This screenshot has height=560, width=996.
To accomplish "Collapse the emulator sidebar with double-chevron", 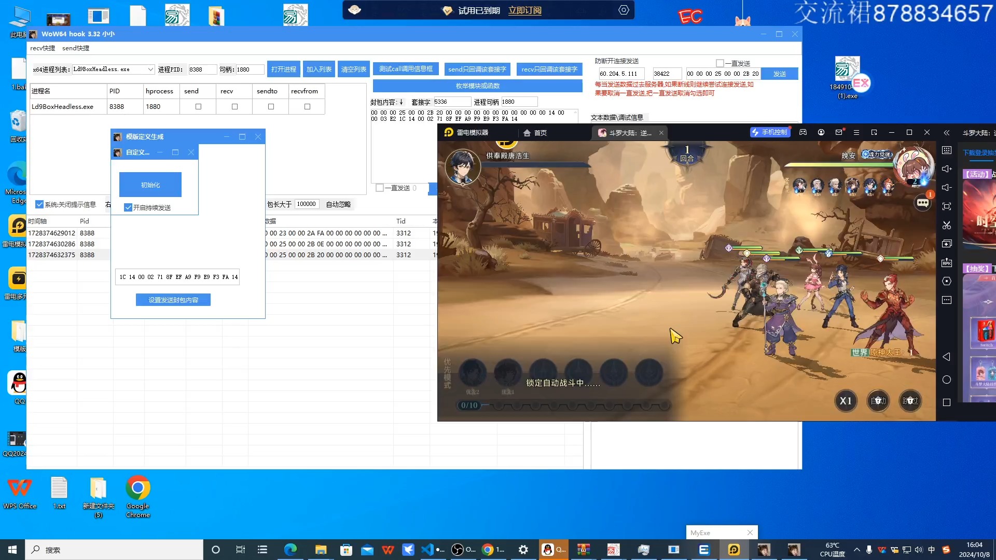I will pyautogui.click(x=947, y=133).
